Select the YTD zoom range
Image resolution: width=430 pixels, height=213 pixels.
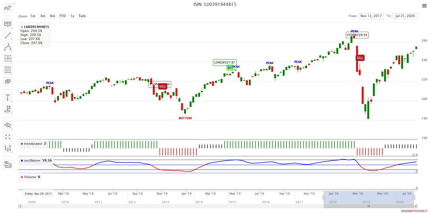click(x=62, y=16)
